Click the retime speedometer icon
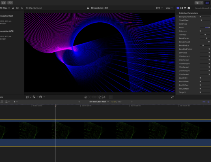 point(41,97)
